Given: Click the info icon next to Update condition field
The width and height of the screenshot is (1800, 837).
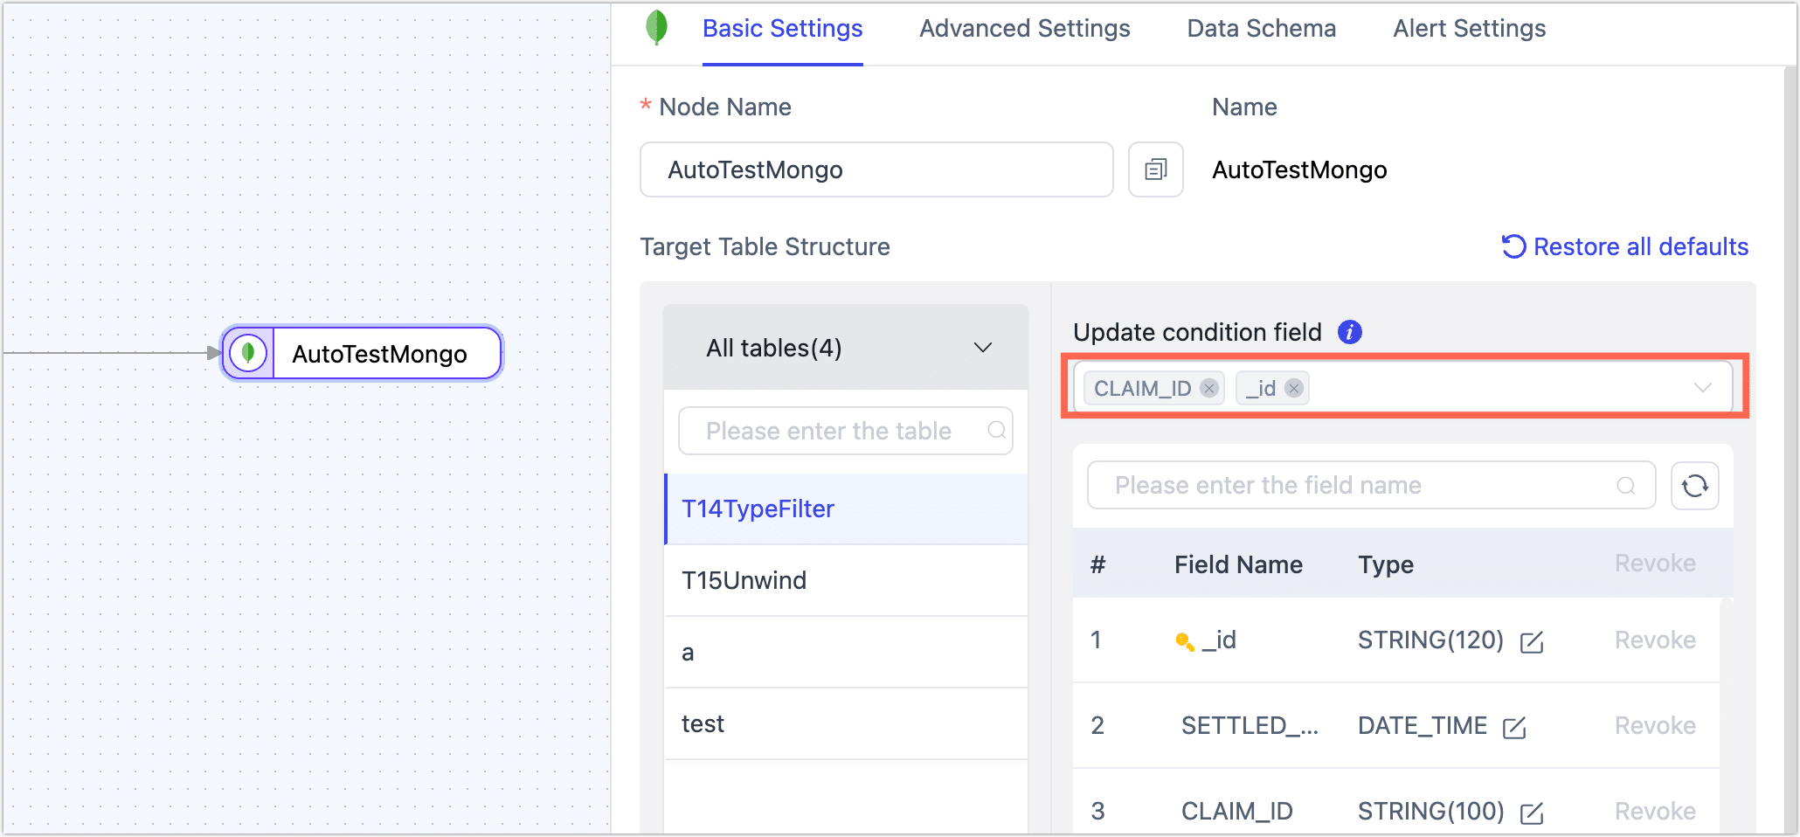Looking at the screenshot, I should point(1350,332).
